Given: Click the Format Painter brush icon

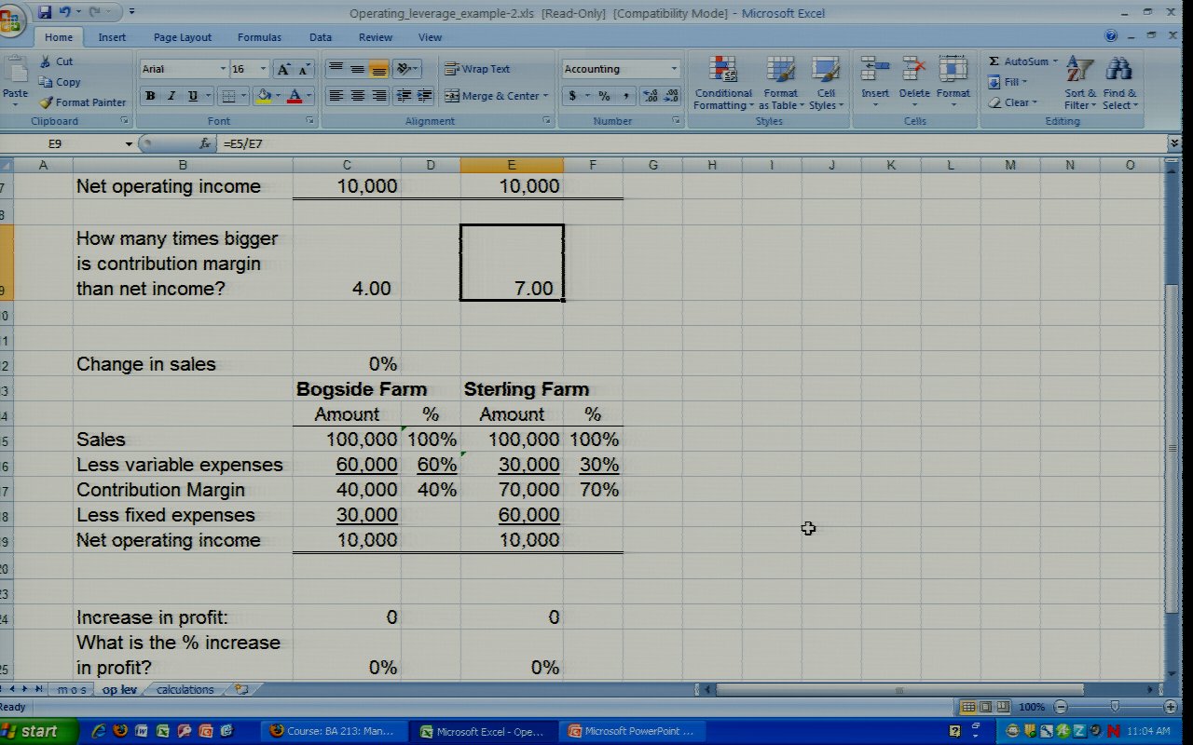Looking at the screenshot, I should (46, 102).
